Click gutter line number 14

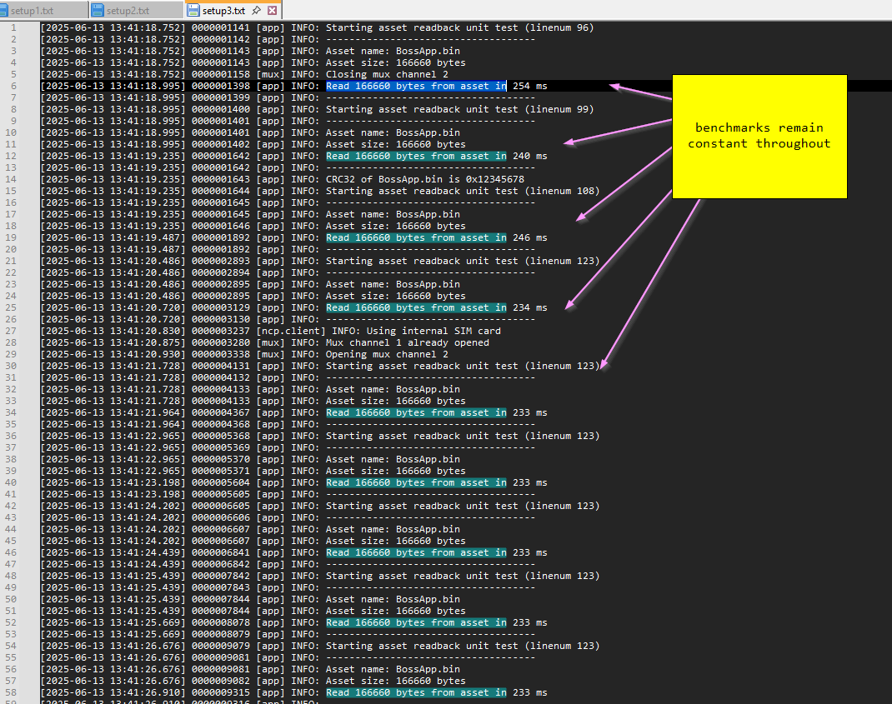point(12,179)
